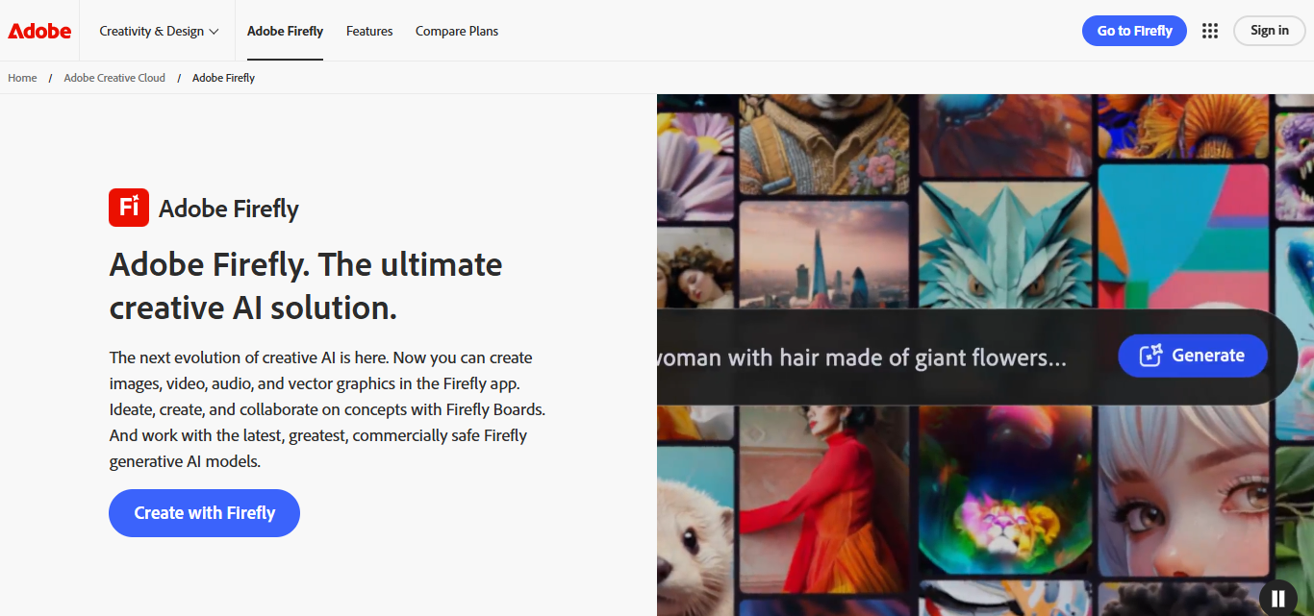The image size is (1314, 616).
Task: Select the Adobe Firefly tab
Action: coord(285,31)
